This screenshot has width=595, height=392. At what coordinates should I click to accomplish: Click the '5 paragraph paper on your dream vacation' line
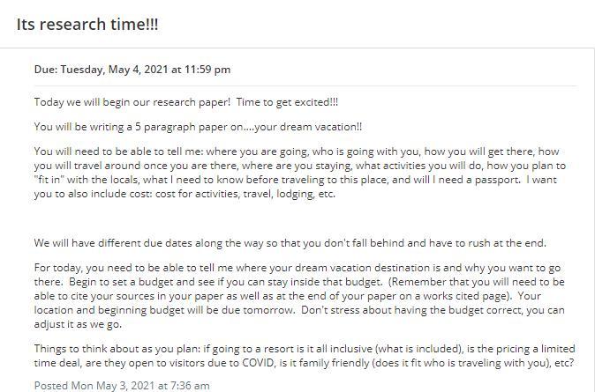point(198,127)
